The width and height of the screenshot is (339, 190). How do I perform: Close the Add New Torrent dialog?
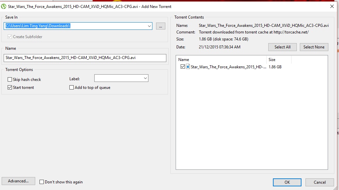click(x=332, y=7)
